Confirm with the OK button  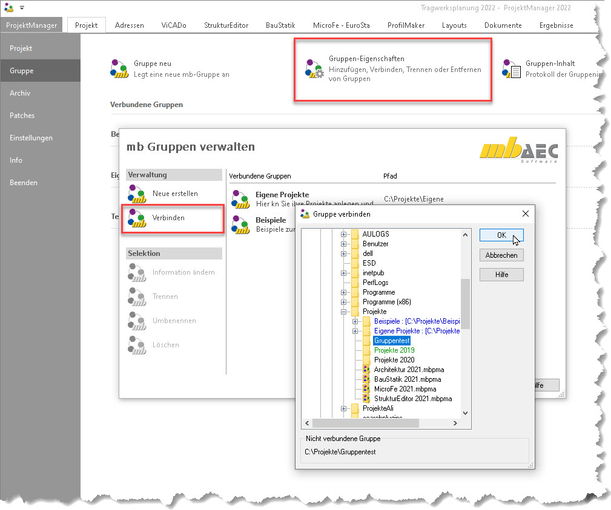pos(501,235)
